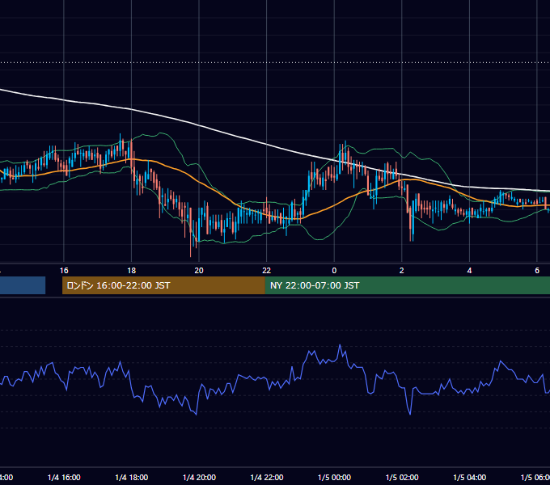The width and height of the screenshot is (550, 485).
Task: Click the 18 hour label on chart axis
Action: (x=132, y=270)
